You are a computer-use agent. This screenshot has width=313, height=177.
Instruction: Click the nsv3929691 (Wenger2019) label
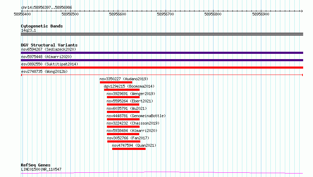[131, 94]
